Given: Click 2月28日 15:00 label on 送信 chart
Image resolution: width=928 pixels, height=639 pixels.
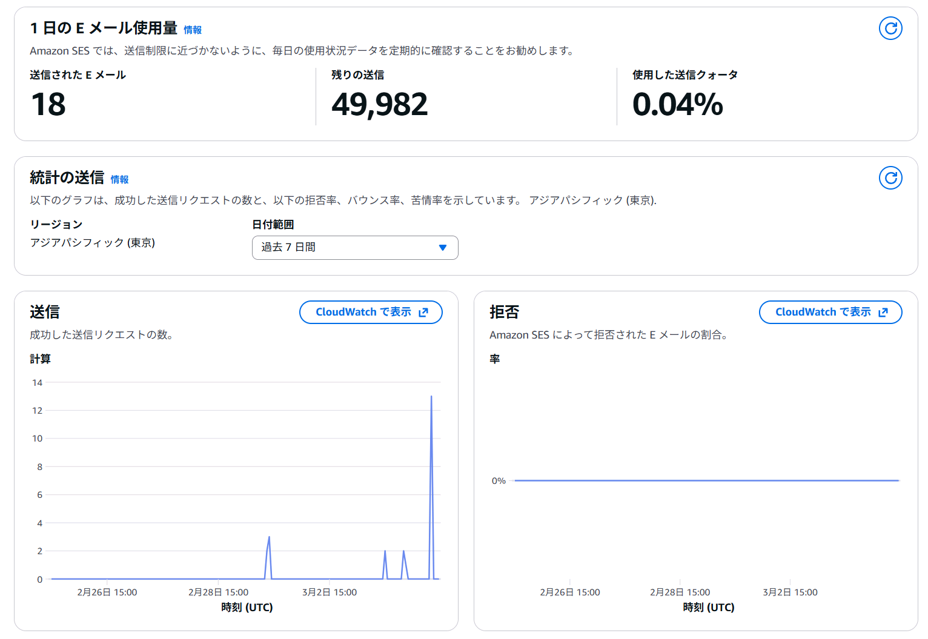Looking at the screenshot, I should pyautogui.click(x=218, y=592).
